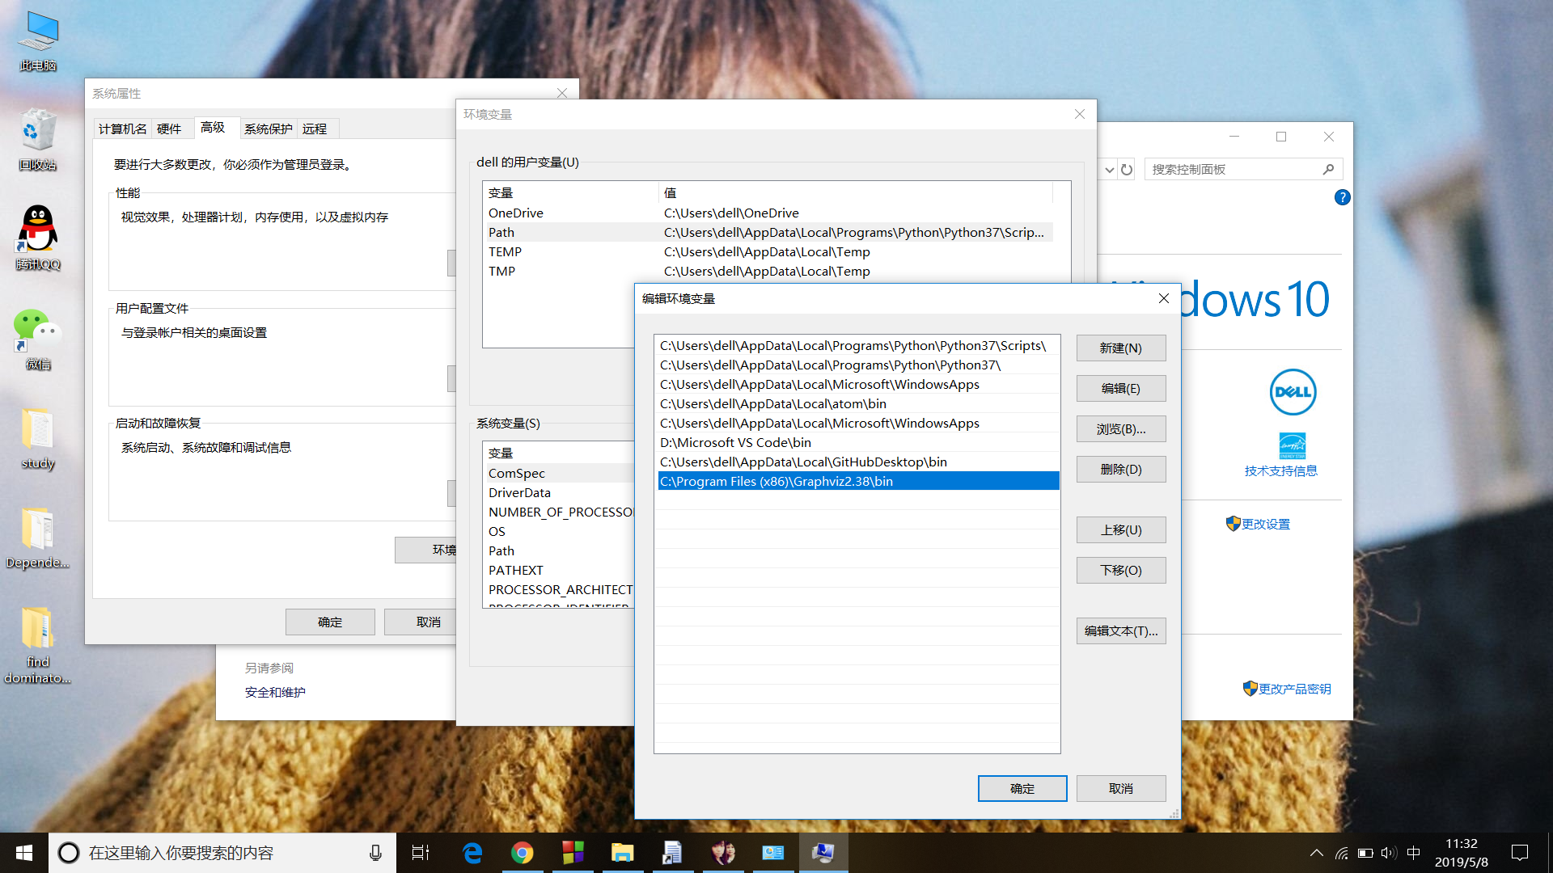Click Cortana circle icon in search box

click(69, 853)
